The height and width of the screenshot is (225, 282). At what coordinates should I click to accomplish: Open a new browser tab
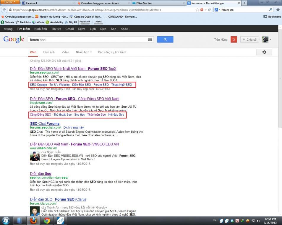point(244,3)
